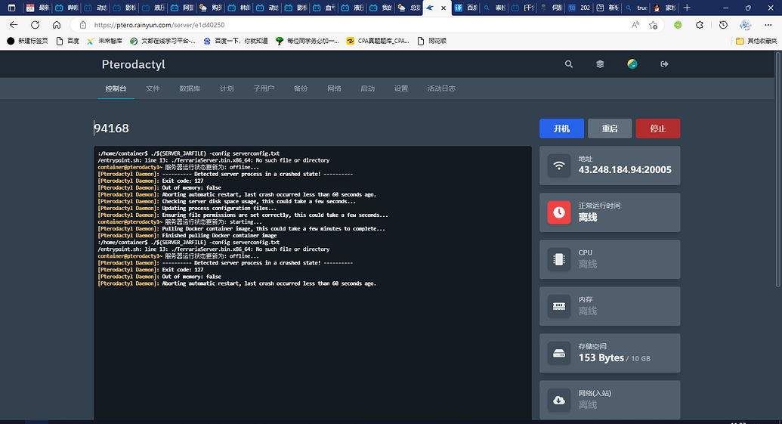Click the wifi address icon
Screen dimensions: 782x424
[x=559, y=166]
